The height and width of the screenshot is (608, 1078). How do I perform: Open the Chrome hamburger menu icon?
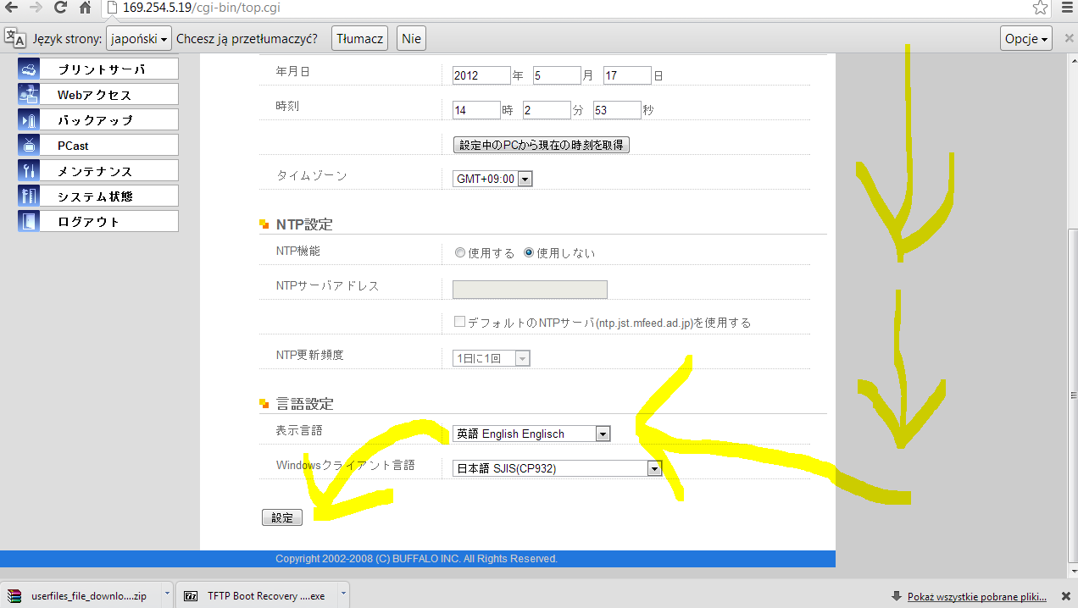tap(1067, 8)
